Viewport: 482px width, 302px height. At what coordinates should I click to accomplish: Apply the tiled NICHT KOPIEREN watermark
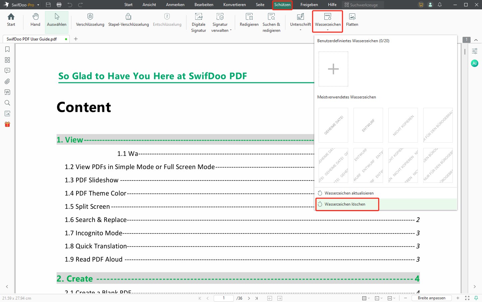pyautogui.click(x=403, y=165)
